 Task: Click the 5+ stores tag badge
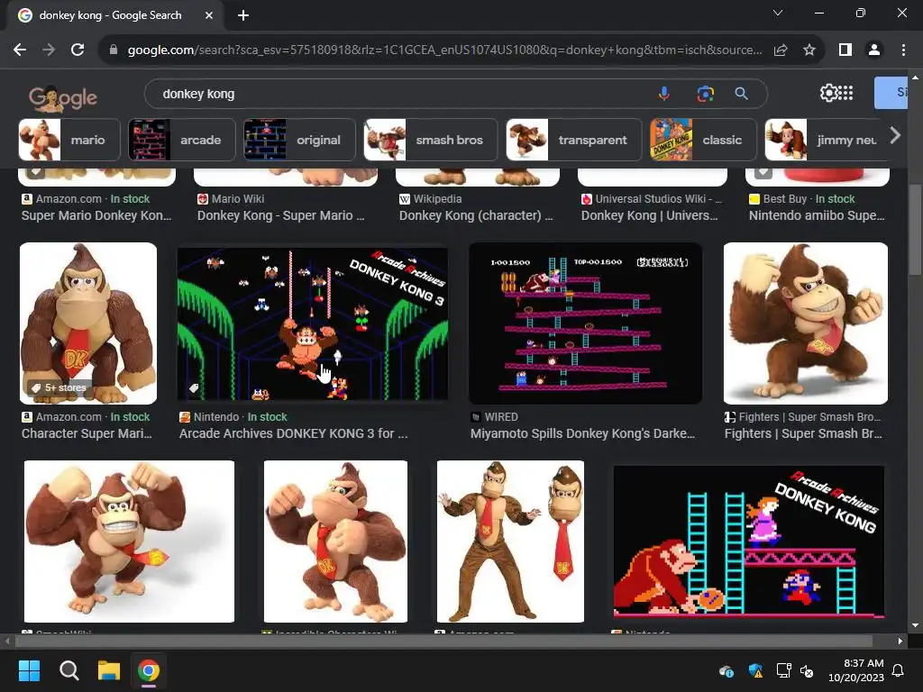[x=59, y=387]
